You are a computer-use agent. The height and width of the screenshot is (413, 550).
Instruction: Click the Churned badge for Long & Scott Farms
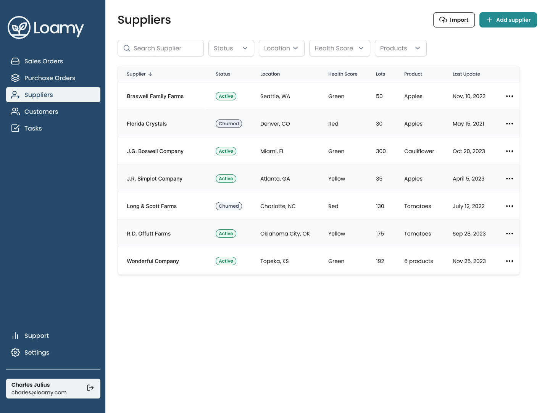(x=229, y=206)
